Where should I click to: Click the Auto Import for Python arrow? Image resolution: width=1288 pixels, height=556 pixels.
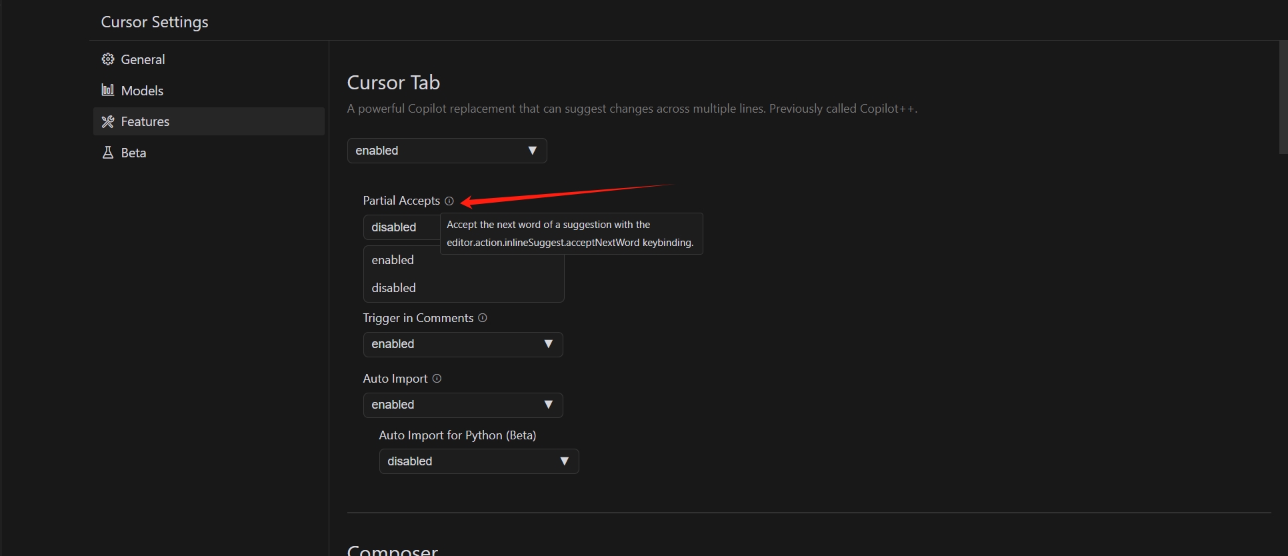click(x=564, y=461)
